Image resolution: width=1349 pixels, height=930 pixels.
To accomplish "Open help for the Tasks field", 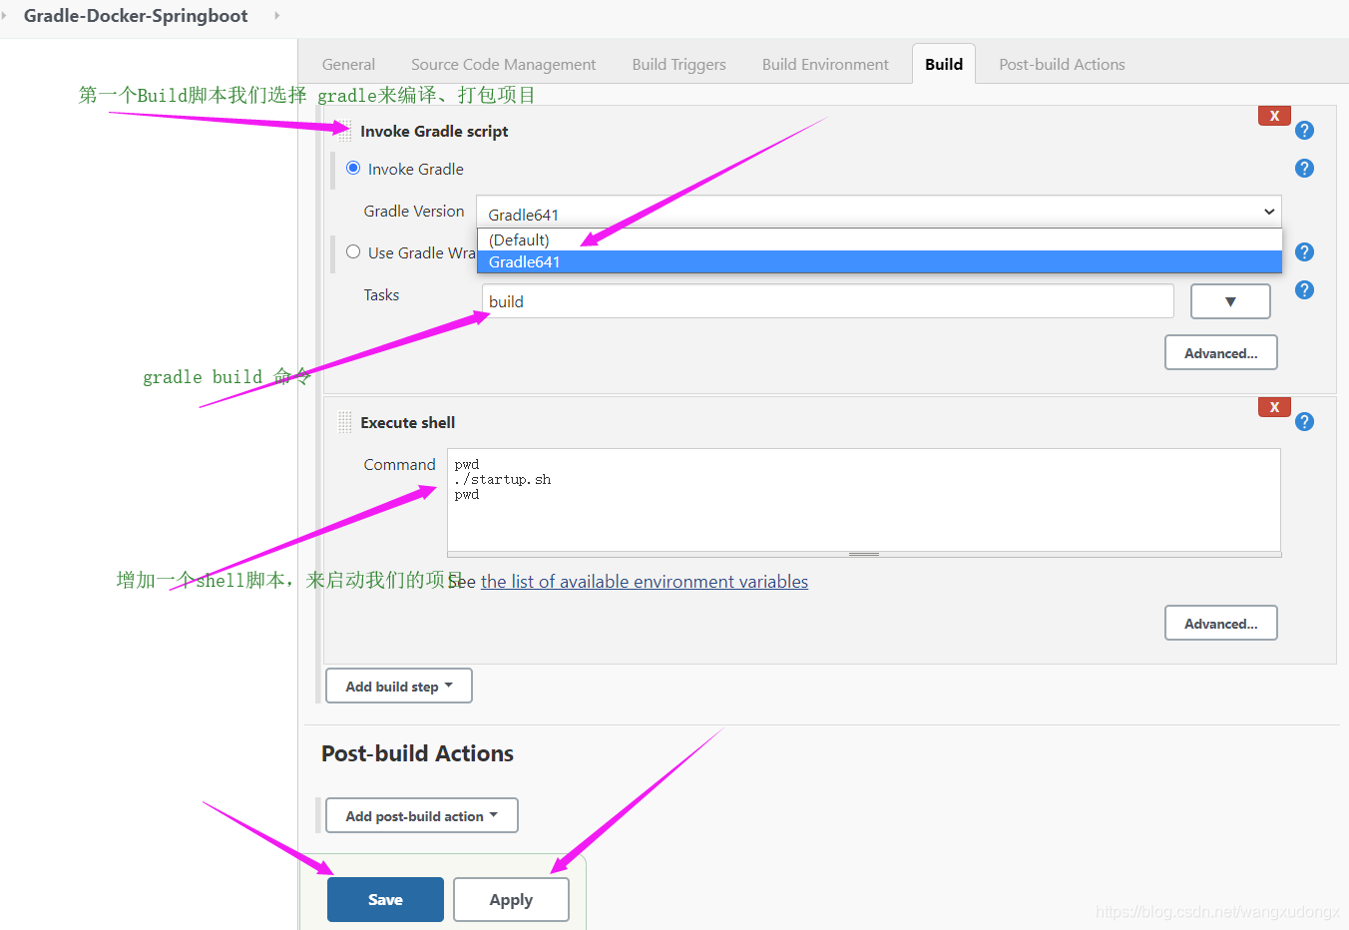I will (1304, 290).
